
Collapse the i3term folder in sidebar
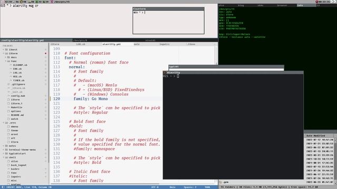pos(4,54)
